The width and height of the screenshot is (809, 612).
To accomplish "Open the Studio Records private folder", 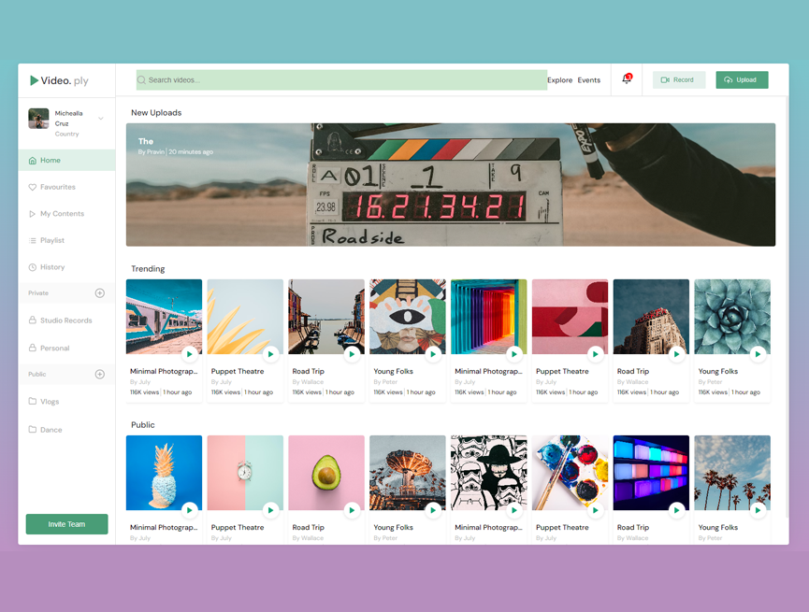I will click(x=66, y=320).
